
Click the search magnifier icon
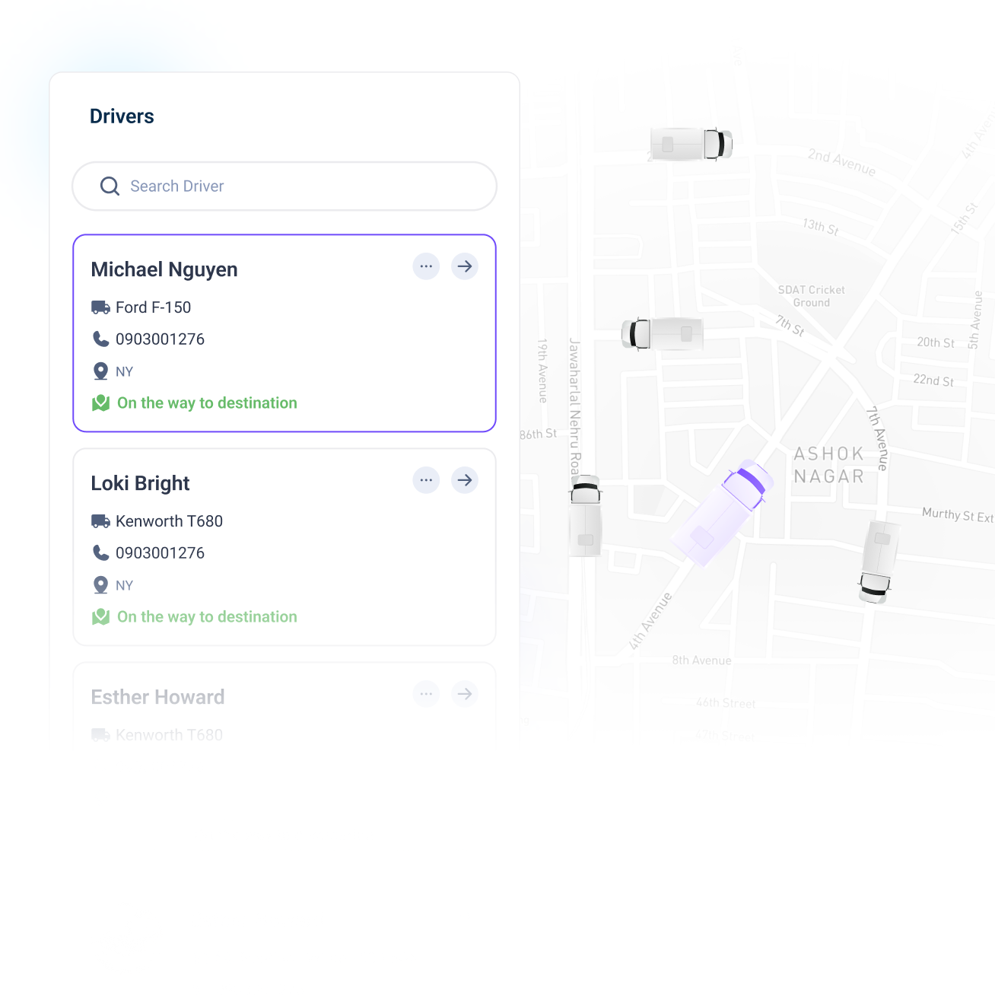[x=110, y=186]
